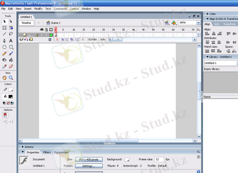Screen dimensions: 238x173
Task: Switch to the Info tab
Action: pyautogui.click(x=217, y=24)
